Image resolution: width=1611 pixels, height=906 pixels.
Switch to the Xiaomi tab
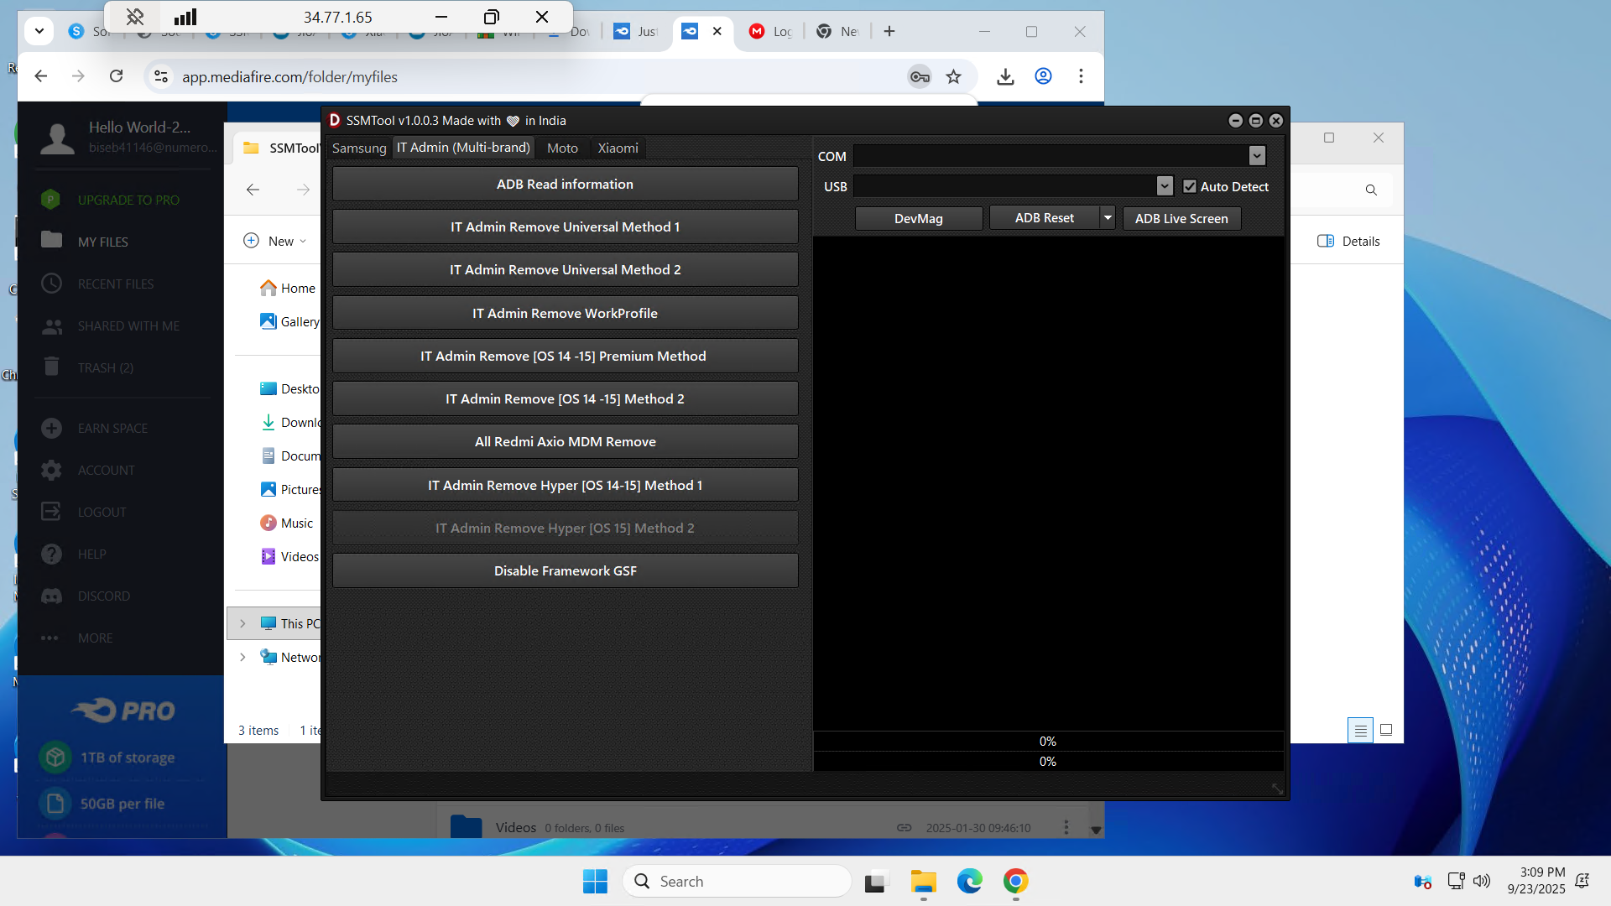click(x=618, y=148)
